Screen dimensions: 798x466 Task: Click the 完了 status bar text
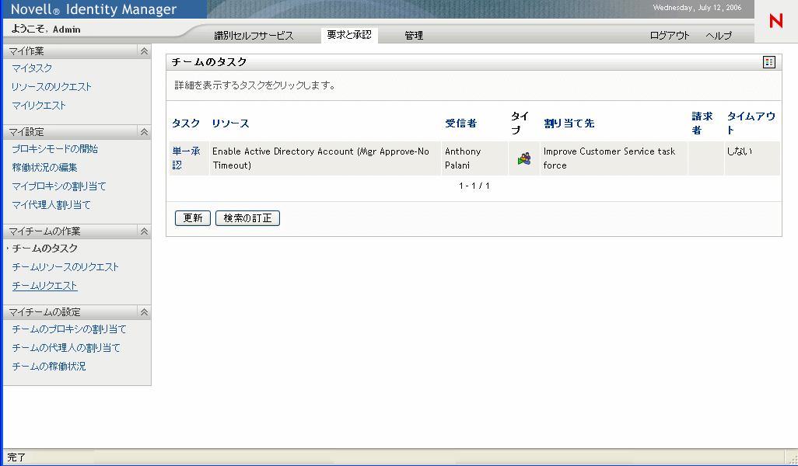click(16, 458)
